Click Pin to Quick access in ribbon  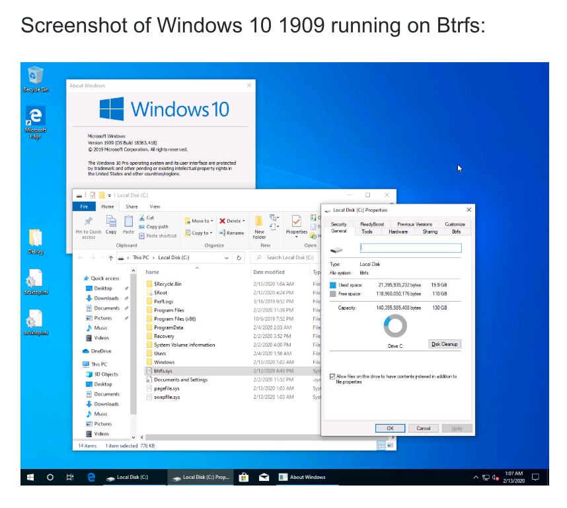89,228
